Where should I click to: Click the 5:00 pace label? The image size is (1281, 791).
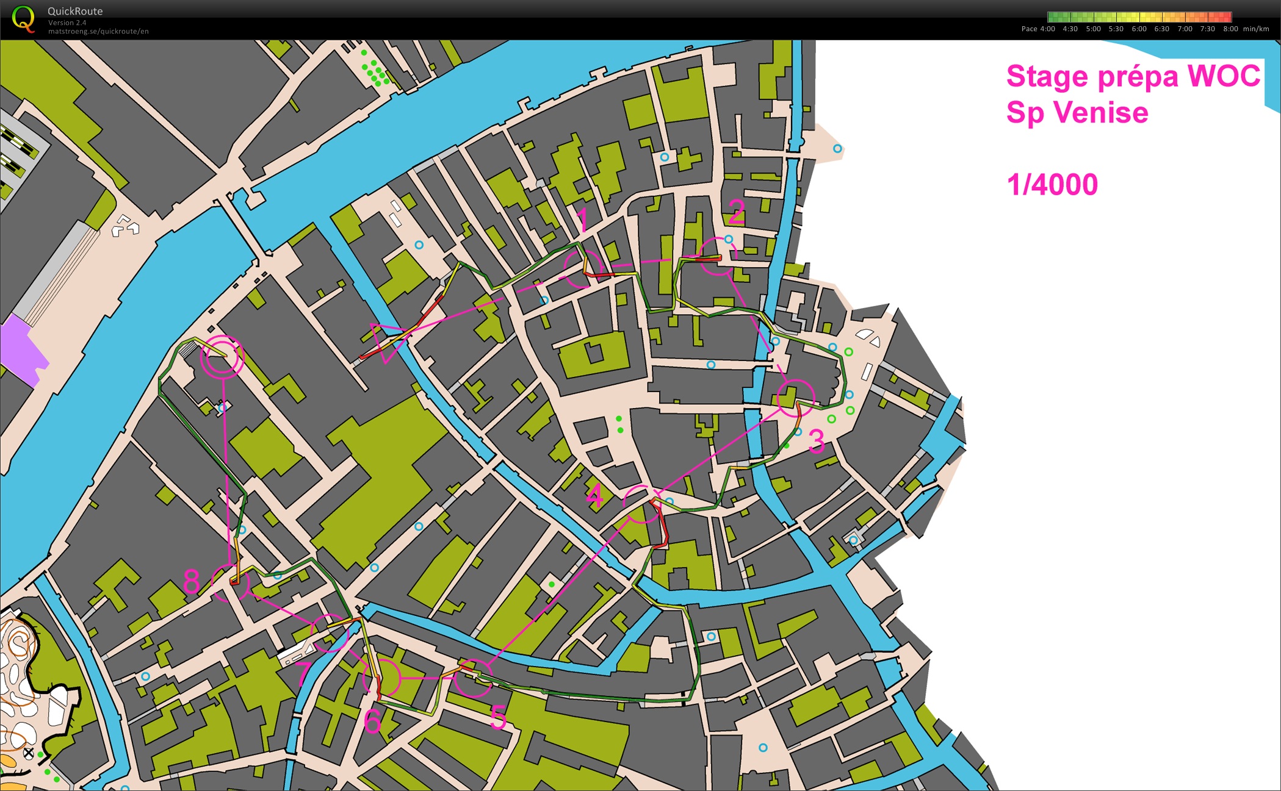pyautogui.click(x=1093, y=29)
